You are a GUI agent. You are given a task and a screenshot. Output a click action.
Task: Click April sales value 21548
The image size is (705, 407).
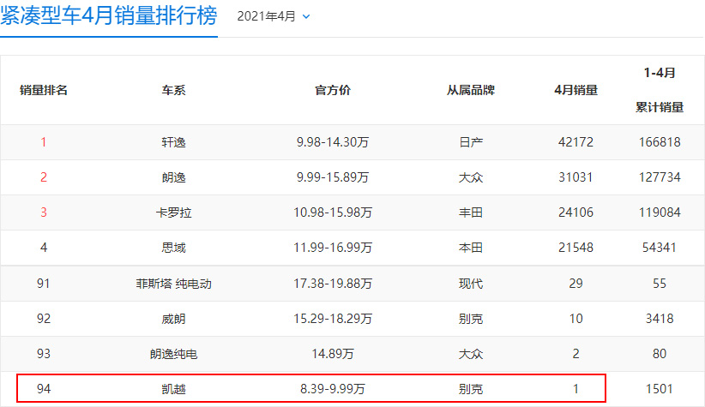point(576,248)
